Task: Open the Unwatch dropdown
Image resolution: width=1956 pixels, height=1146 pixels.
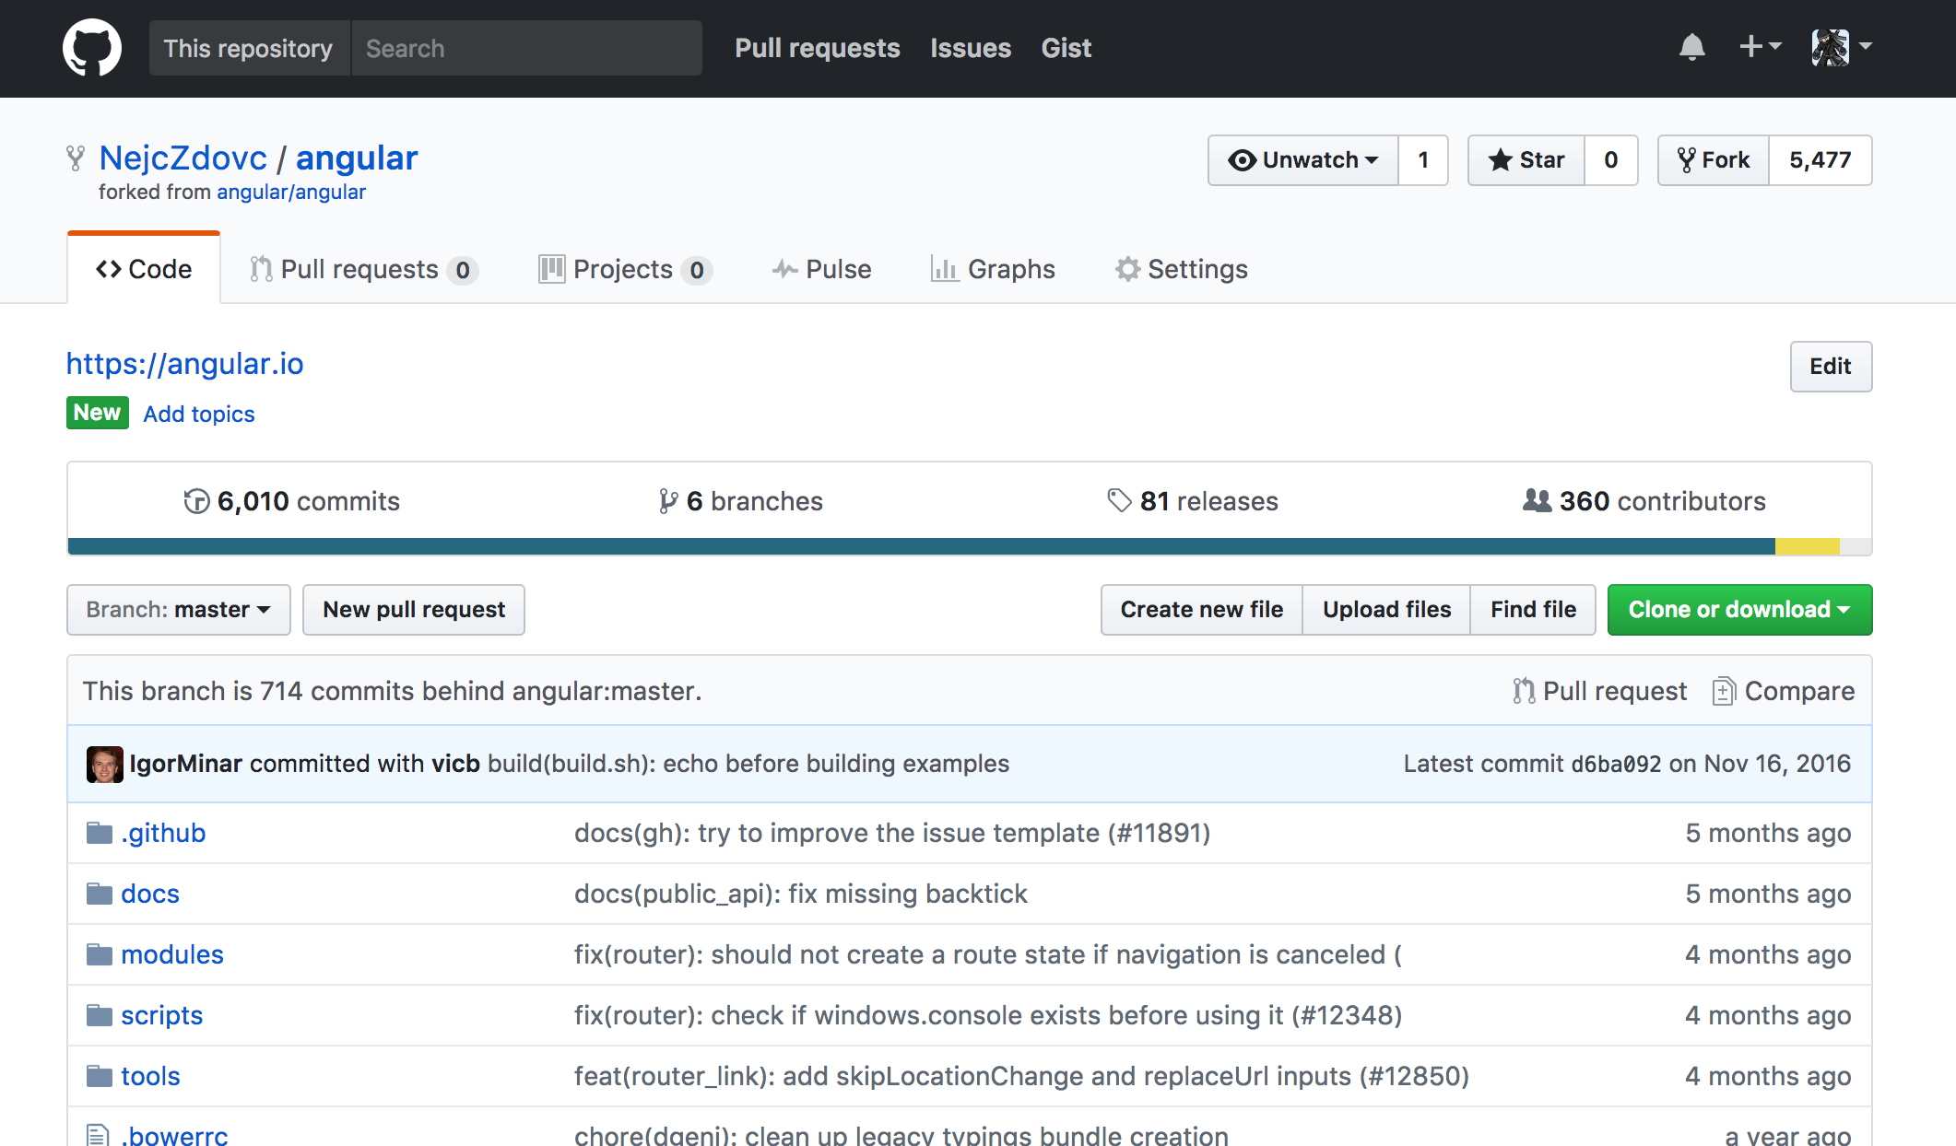Action: [1303, 160]
